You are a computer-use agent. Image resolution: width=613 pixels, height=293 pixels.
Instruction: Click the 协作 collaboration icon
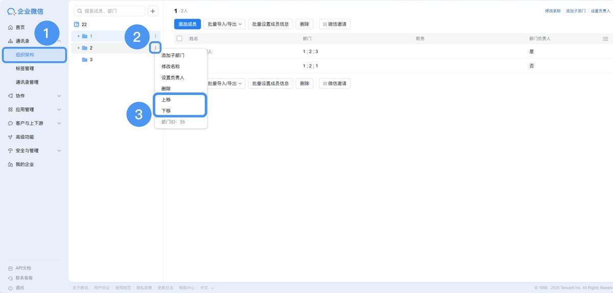coord(11,95)
